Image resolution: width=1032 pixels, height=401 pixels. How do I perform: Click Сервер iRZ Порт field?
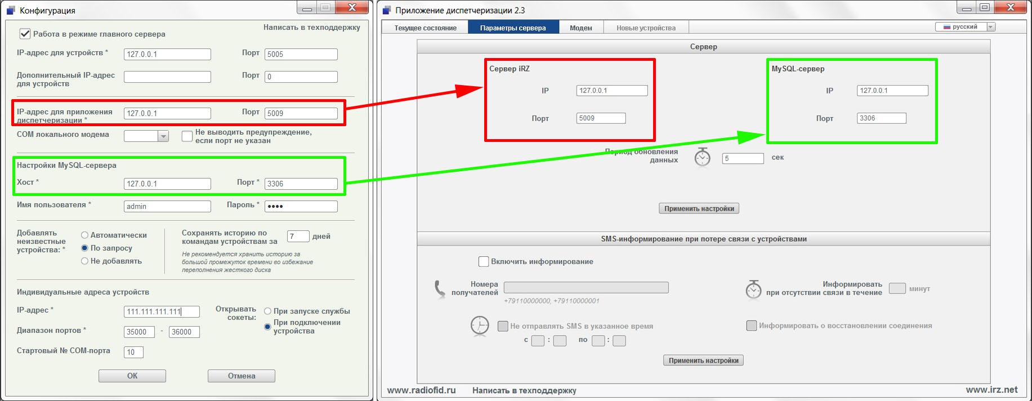click(601, 118)
